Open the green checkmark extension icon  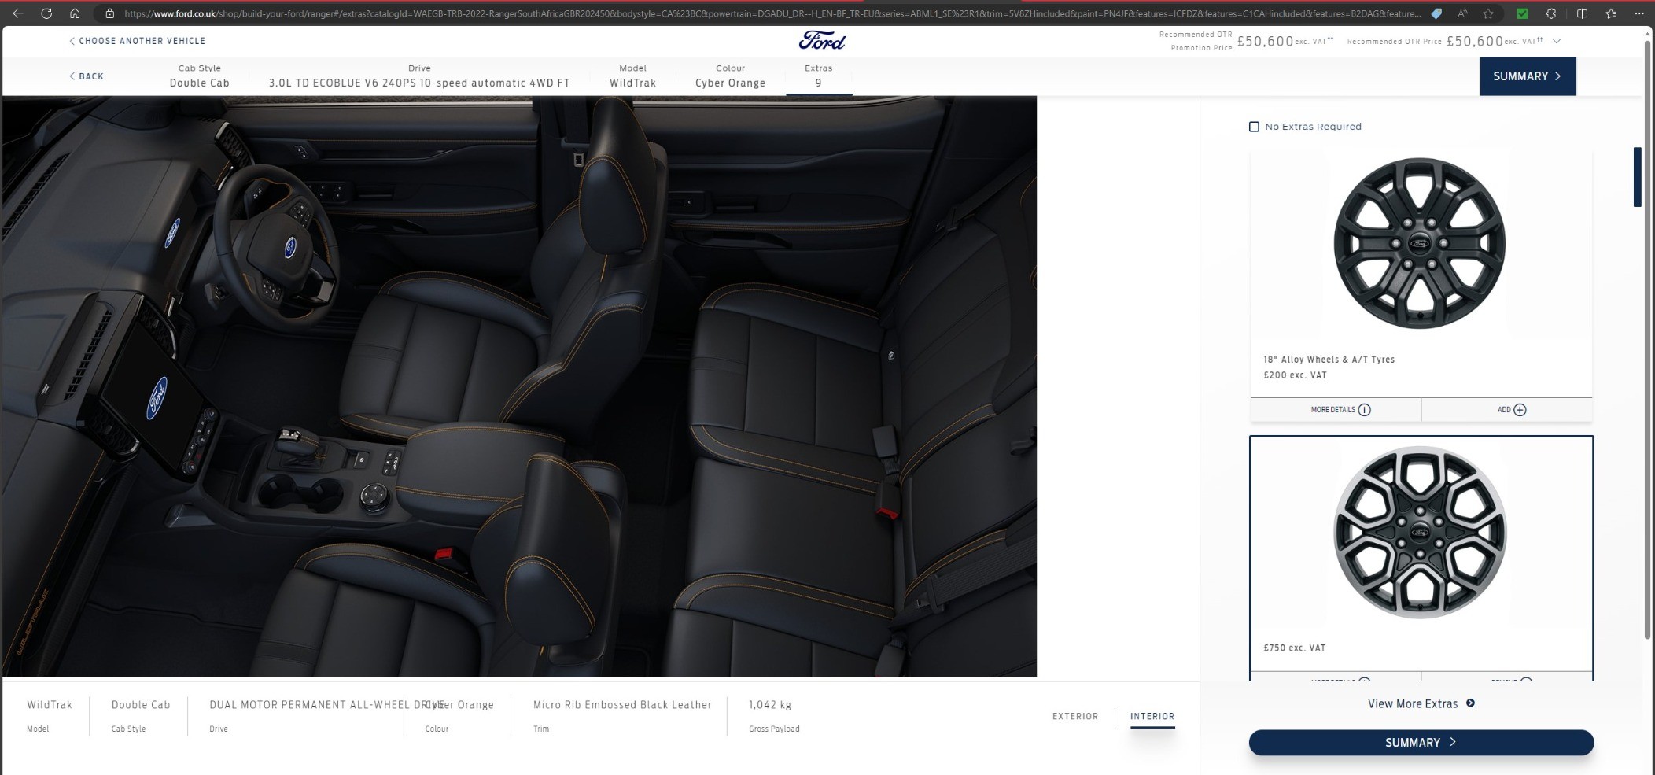[x=1523, y=13]
